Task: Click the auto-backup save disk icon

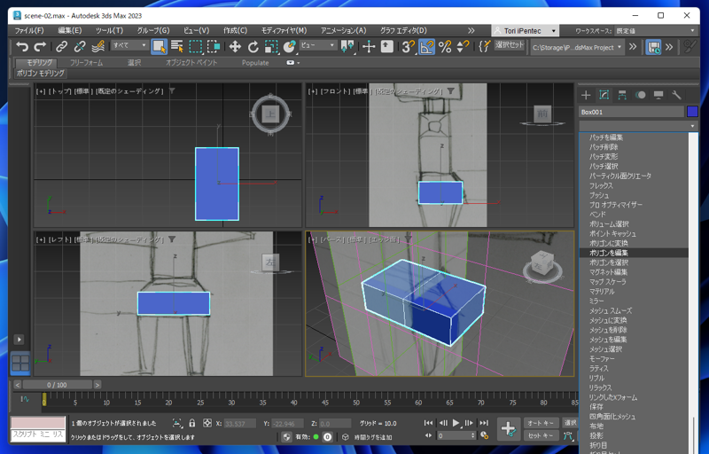Action: coord(653,47)
